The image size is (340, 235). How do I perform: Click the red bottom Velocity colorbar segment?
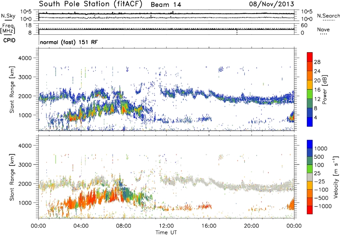[x=310, y=210]
